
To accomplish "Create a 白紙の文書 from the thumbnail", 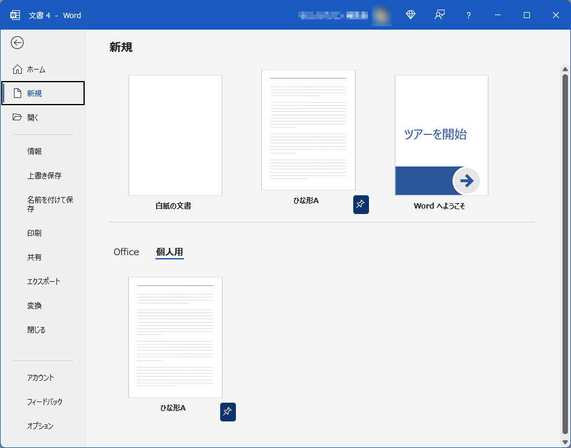I will [x=175, y=135].
